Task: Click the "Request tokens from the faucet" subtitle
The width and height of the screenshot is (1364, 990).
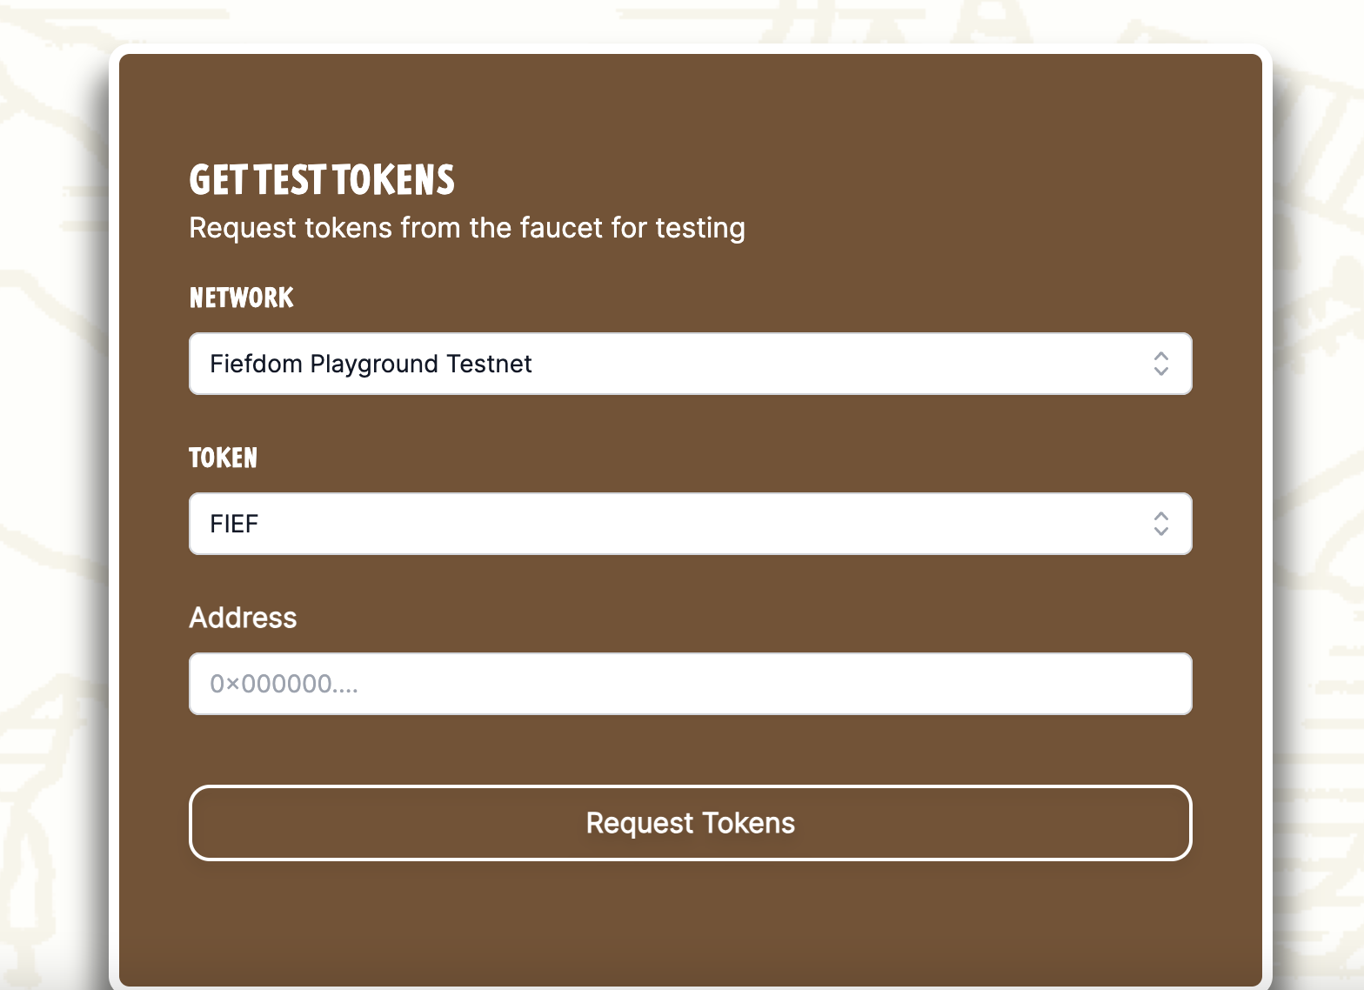Action: (466, 228)
